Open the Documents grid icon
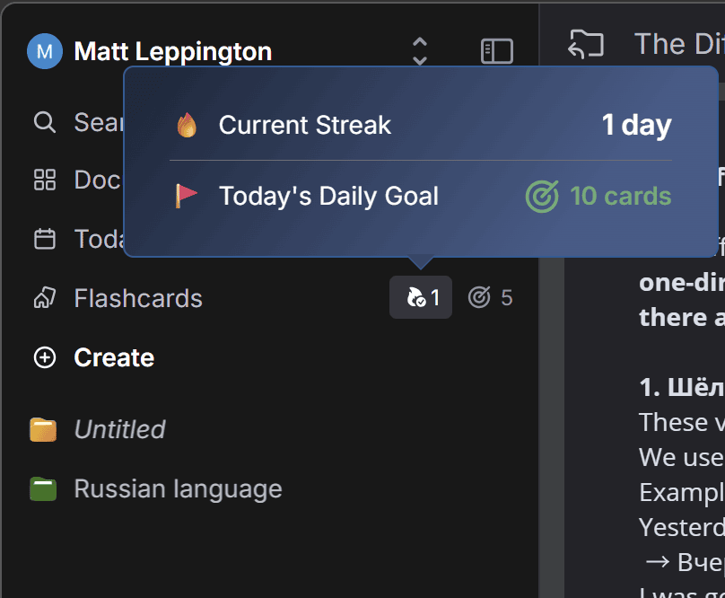 [x=45, y=180]
